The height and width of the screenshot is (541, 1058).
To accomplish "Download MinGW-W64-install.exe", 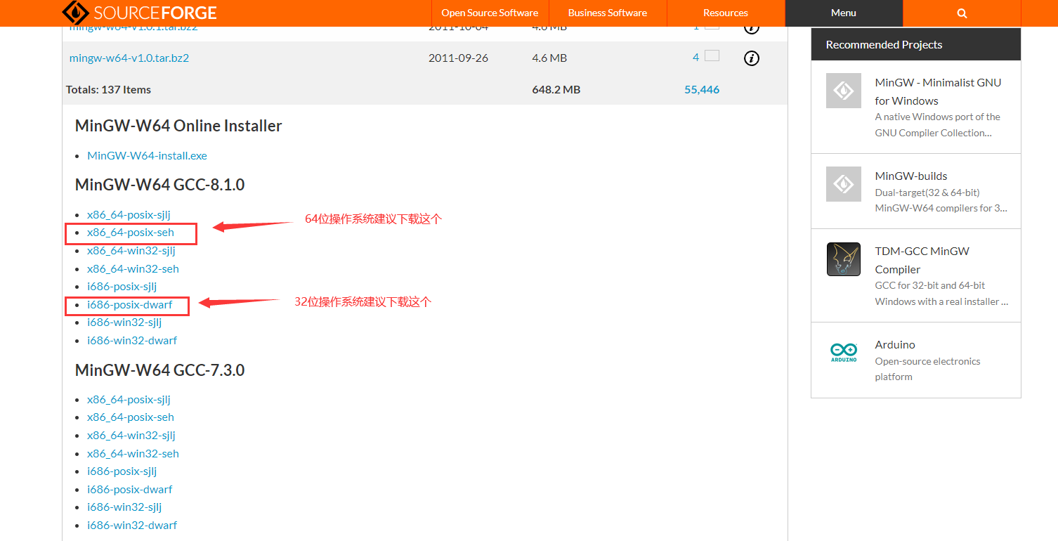I will [147, 155].
